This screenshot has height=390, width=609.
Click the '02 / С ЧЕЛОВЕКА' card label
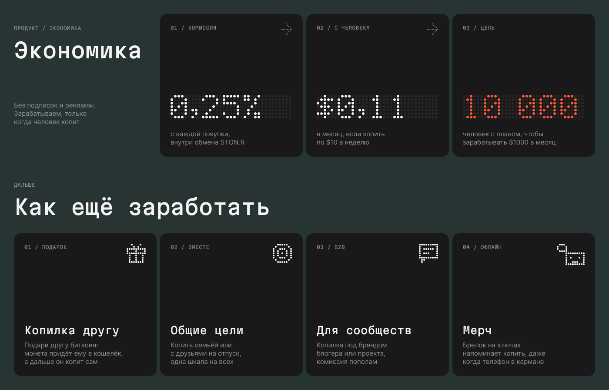(x=343, y=28)
